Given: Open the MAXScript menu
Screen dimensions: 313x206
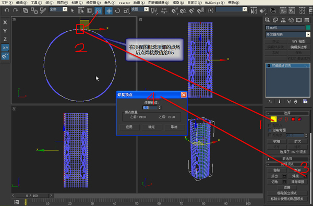Looking at the screenshot, I should pos(215,3).
